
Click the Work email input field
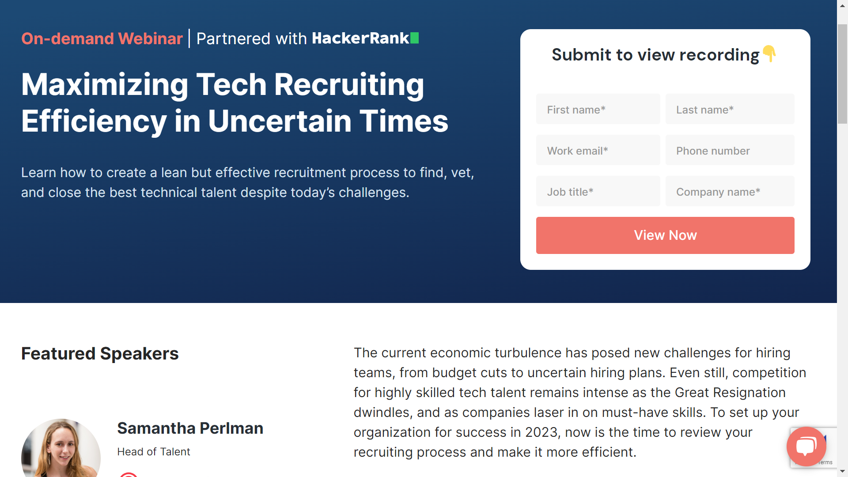tap(600, 150)
